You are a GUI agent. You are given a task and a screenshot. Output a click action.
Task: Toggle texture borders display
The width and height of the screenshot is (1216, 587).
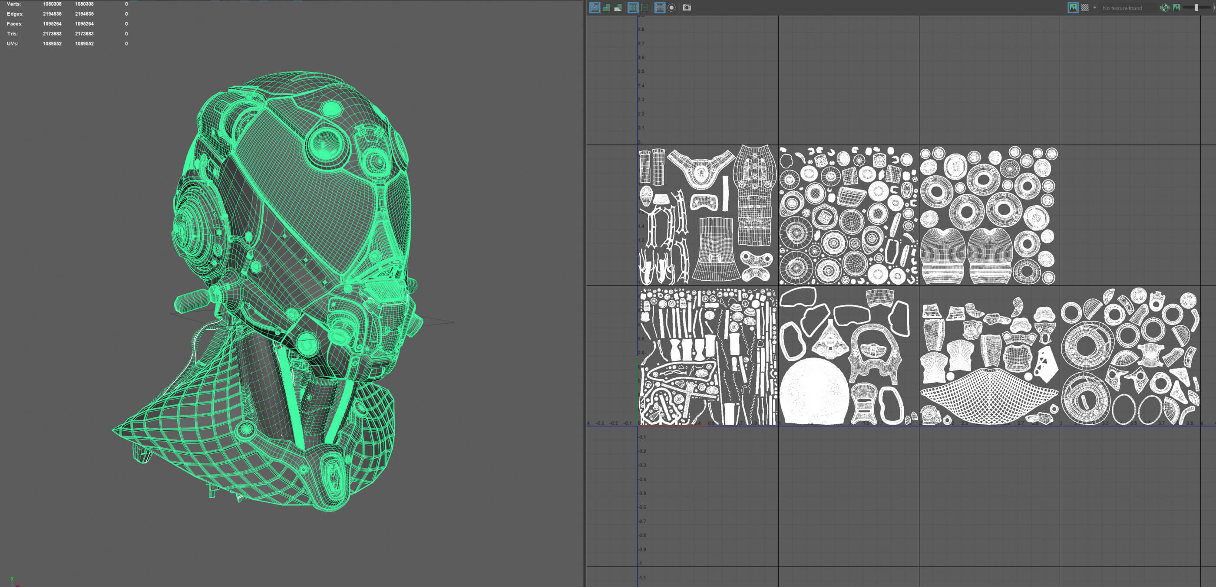tap(633, 7)
